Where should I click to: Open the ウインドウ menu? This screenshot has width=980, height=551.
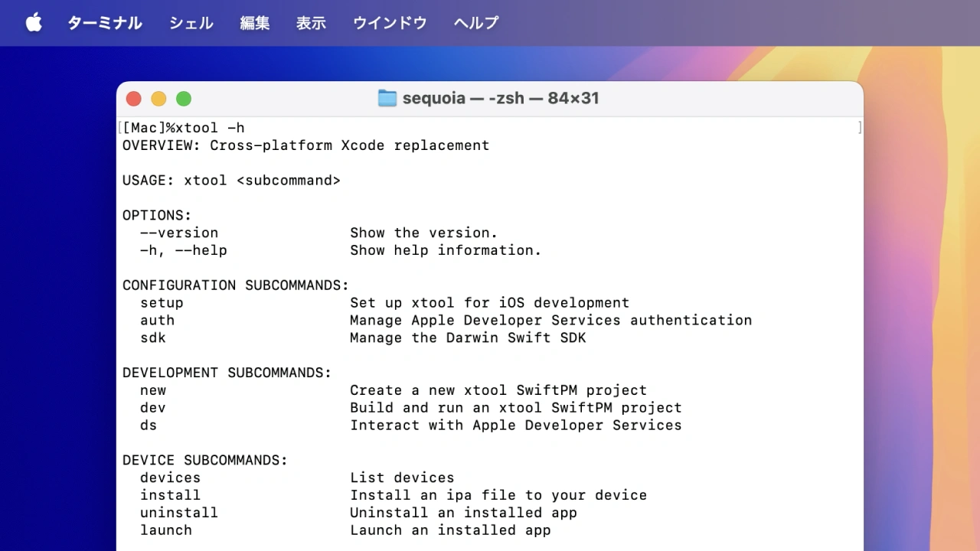point(390,23)
